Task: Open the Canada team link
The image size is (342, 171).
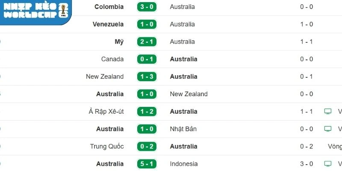Action: pos(112,59)
